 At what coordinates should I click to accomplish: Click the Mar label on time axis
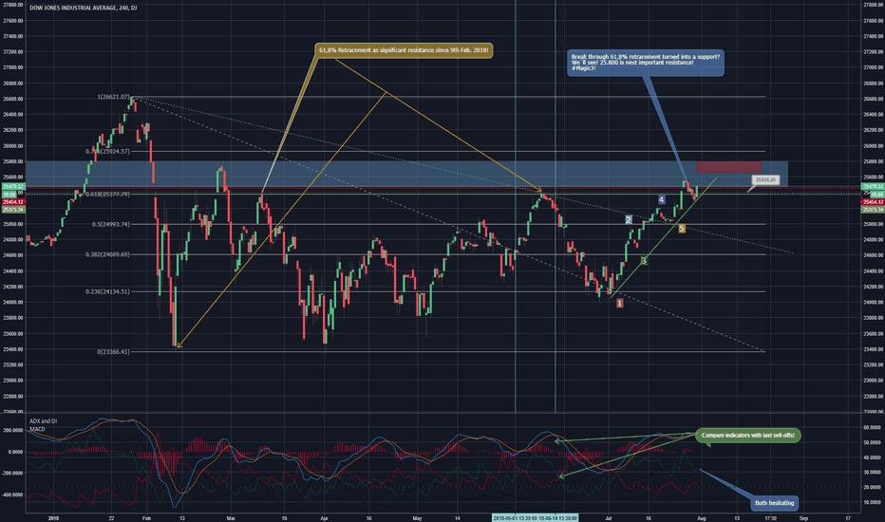pos(231,518)
